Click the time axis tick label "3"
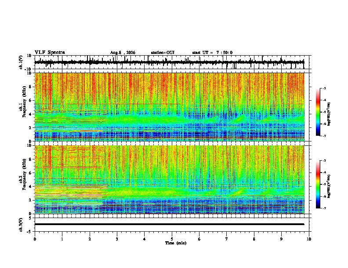Viewport: 348px width, 268px height. tap(117, 239)
